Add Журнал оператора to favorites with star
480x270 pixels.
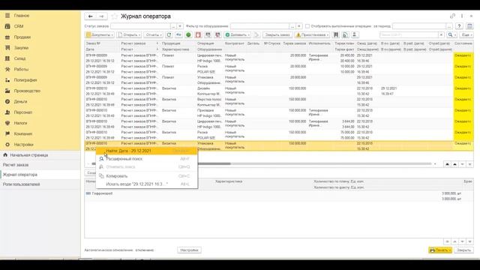coord(115,16)
